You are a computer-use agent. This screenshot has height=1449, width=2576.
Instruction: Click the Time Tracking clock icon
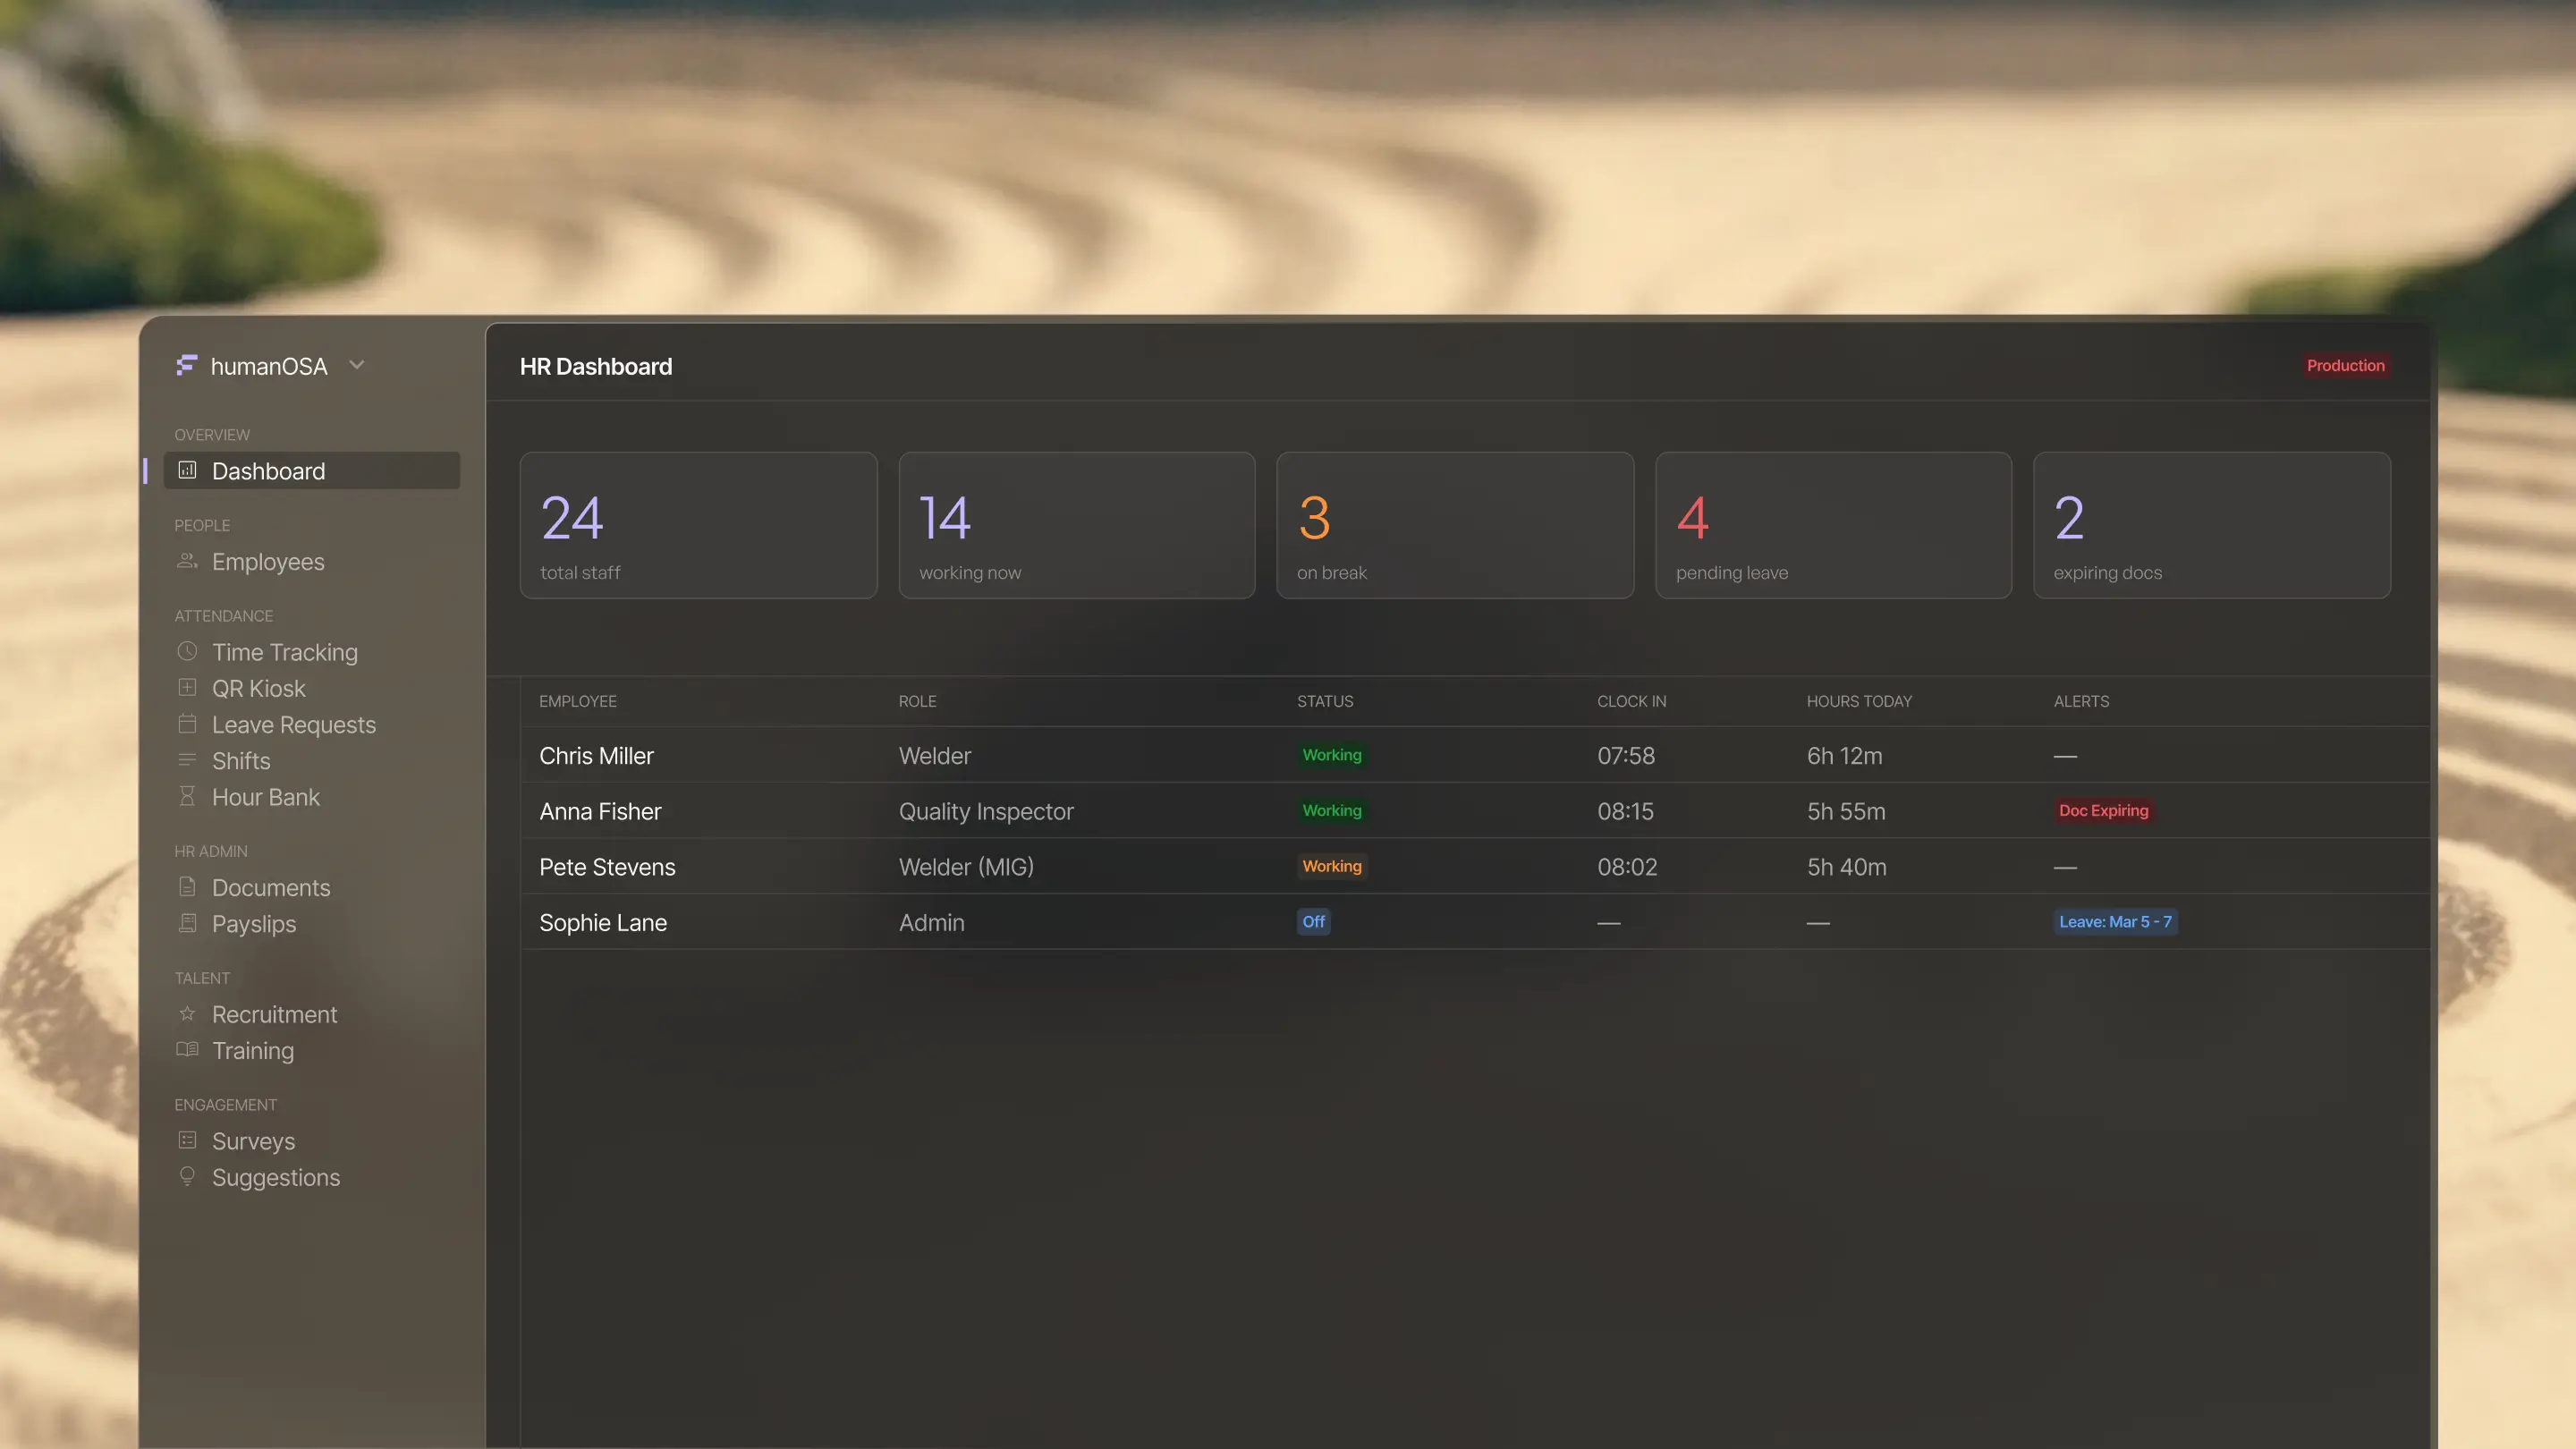coord(187,651)
